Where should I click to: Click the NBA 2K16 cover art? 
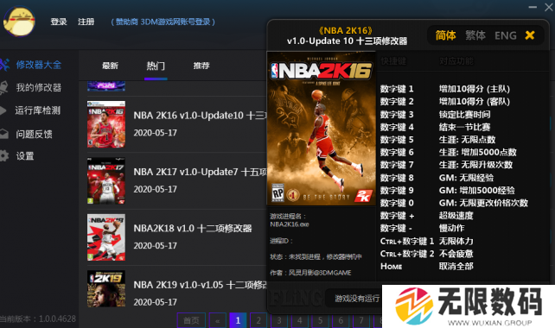[321, 129]
